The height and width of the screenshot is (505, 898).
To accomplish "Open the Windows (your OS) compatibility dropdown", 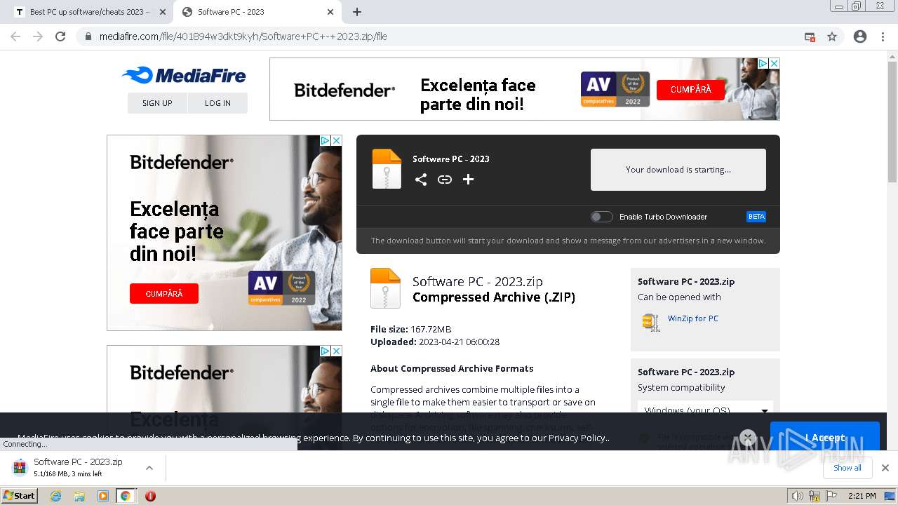I will pyautogui.click(x=705, y=410).
